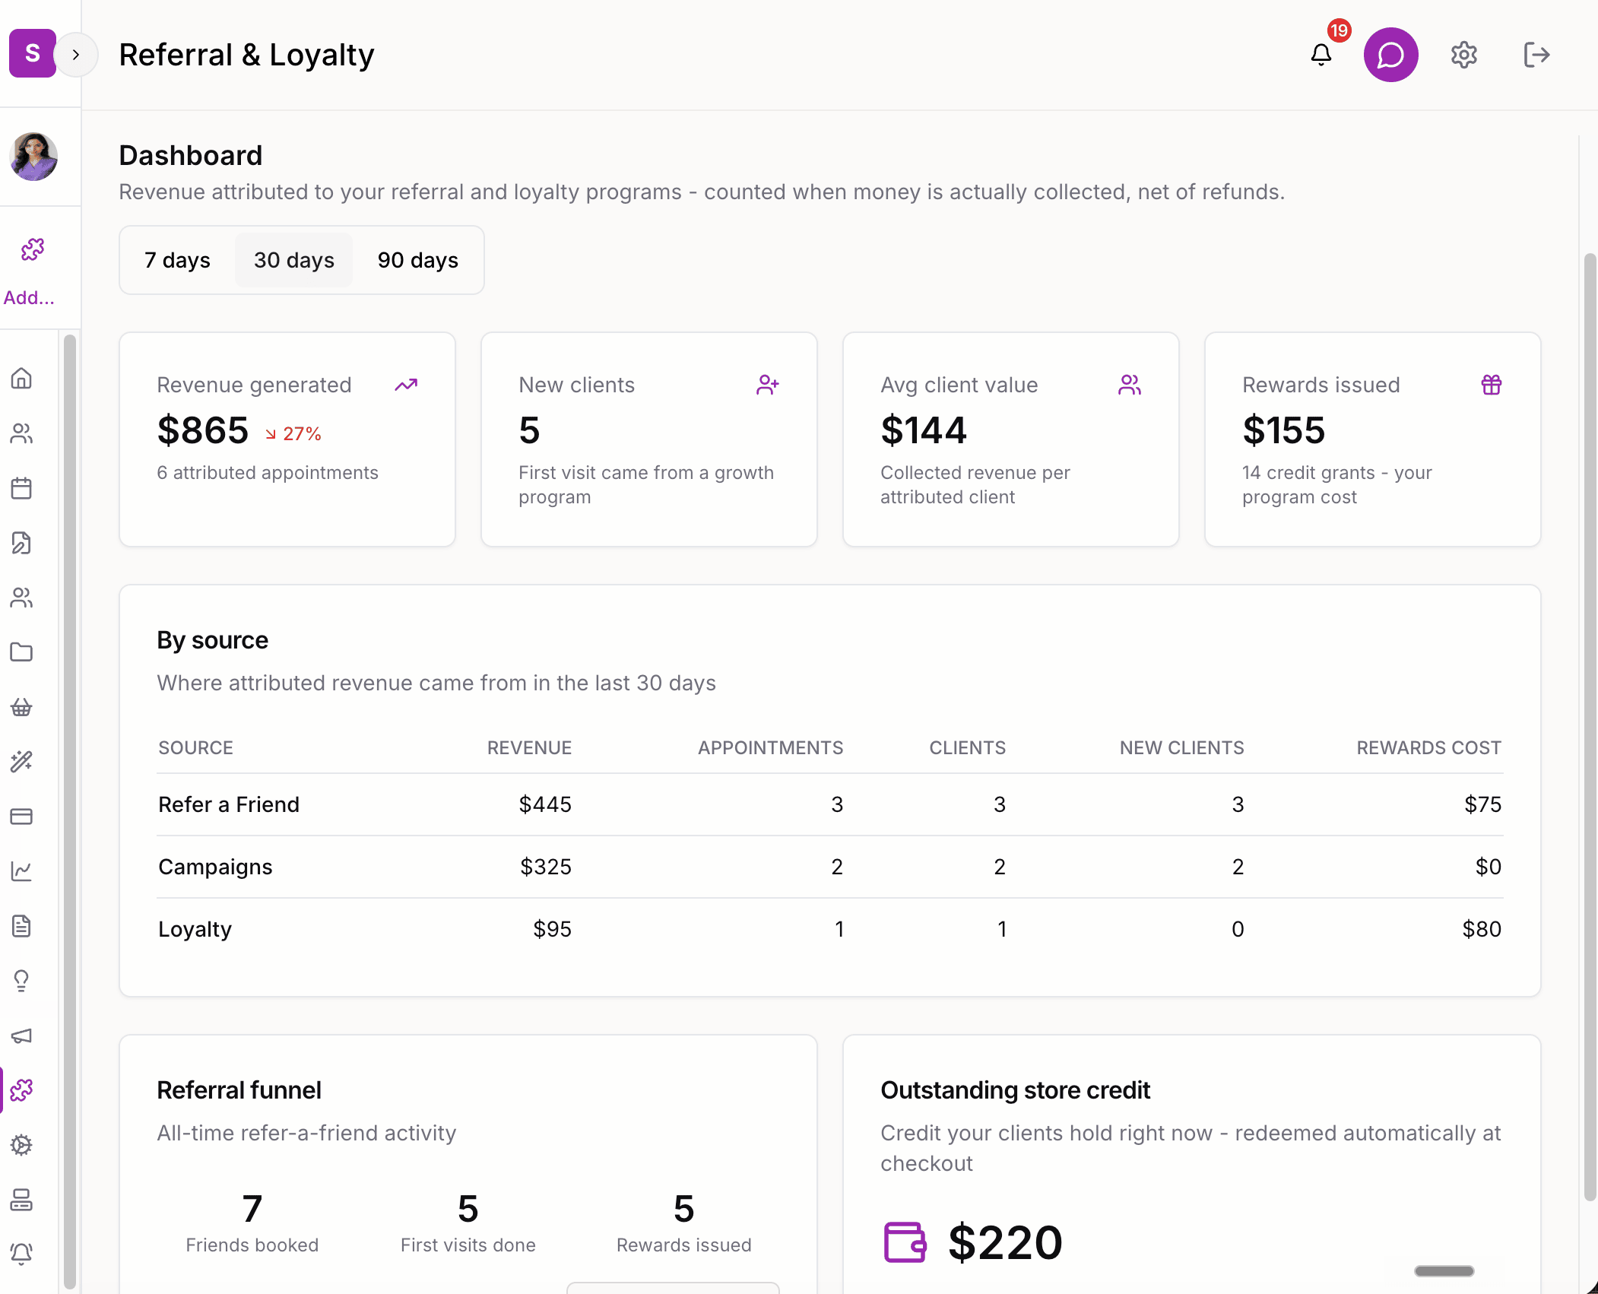Screen dimensions: 1598x1294
Task: Switch to the 90 days range
Action: point(418,260)
